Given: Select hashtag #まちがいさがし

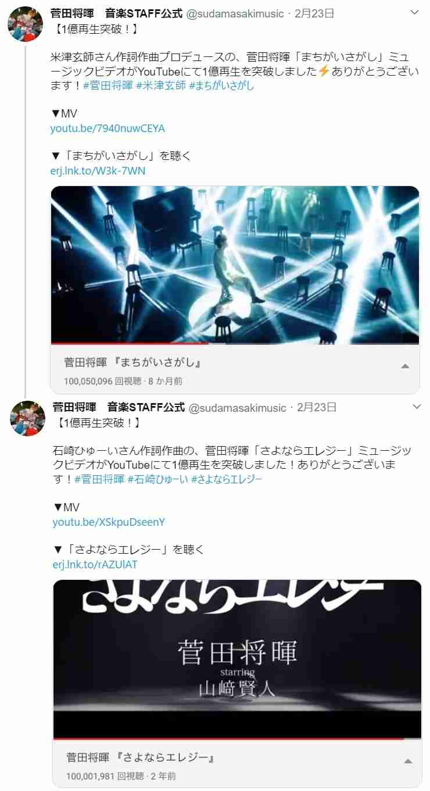Looking at the screenshot, I should (x=221, y=86).
